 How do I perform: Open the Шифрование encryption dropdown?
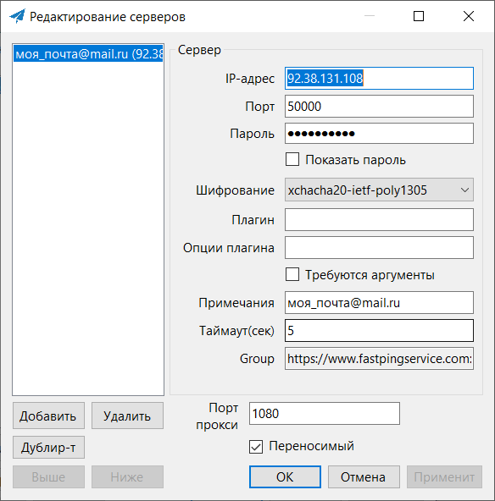click(379, 190)
